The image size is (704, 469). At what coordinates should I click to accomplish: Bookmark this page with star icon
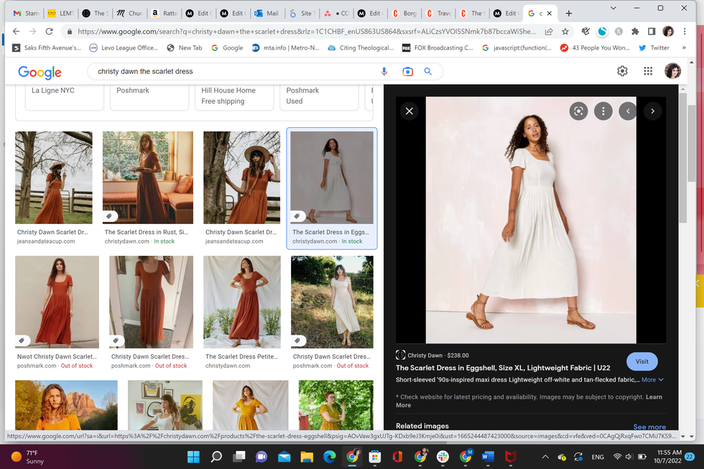(565, 32)
